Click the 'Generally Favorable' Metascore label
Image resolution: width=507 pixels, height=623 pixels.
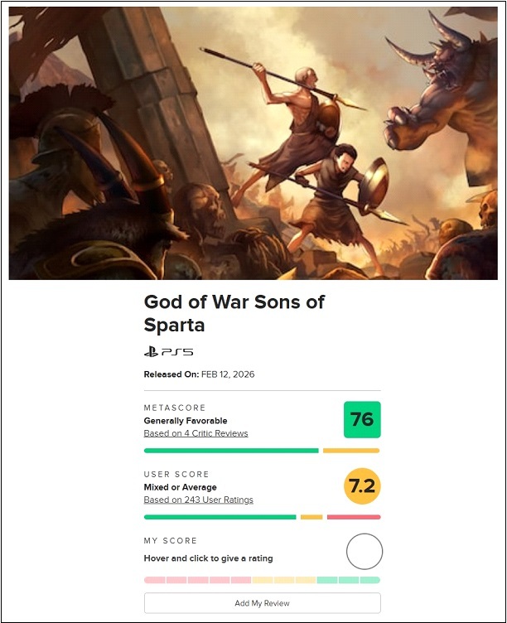(185, 421)
